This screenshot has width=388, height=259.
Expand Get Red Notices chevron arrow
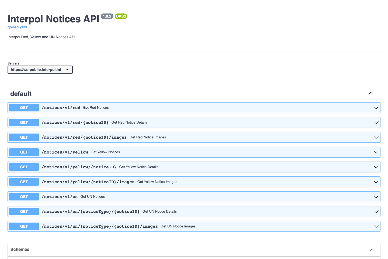coord(376,108)
